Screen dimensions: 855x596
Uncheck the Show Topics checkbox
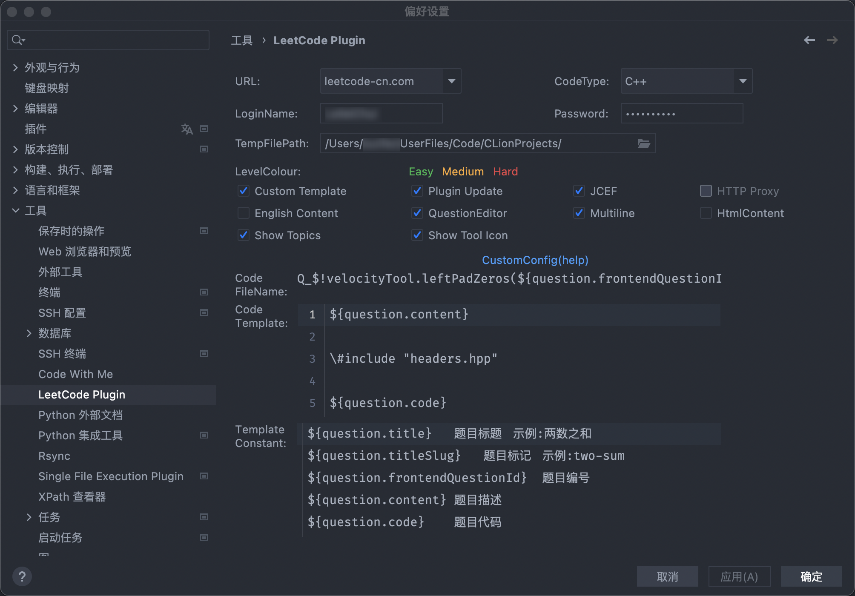pos(244,235)
